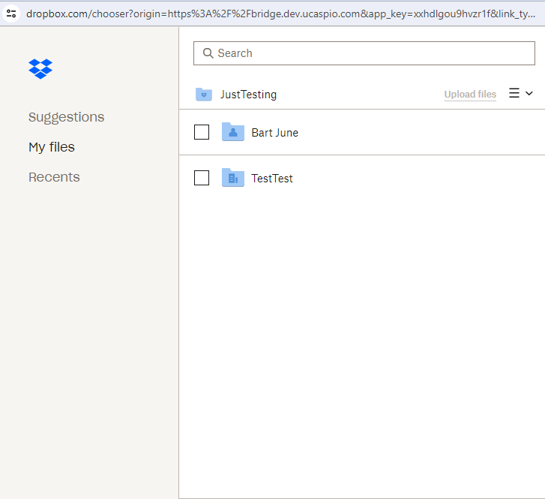Click the JustTesting folder icon in the header

204,95
